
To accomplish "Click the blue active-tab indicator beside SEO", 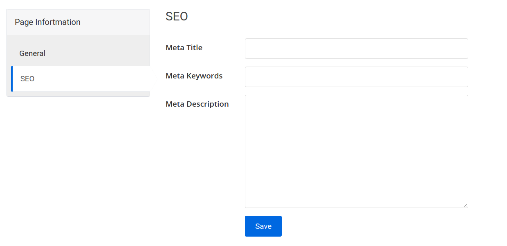I will pyautogui.click(x=11, y=78).
